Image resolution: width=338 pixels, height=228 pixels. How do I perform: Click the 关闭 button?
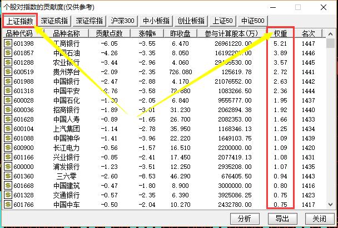pyautogui.click(x=320, y=219)
